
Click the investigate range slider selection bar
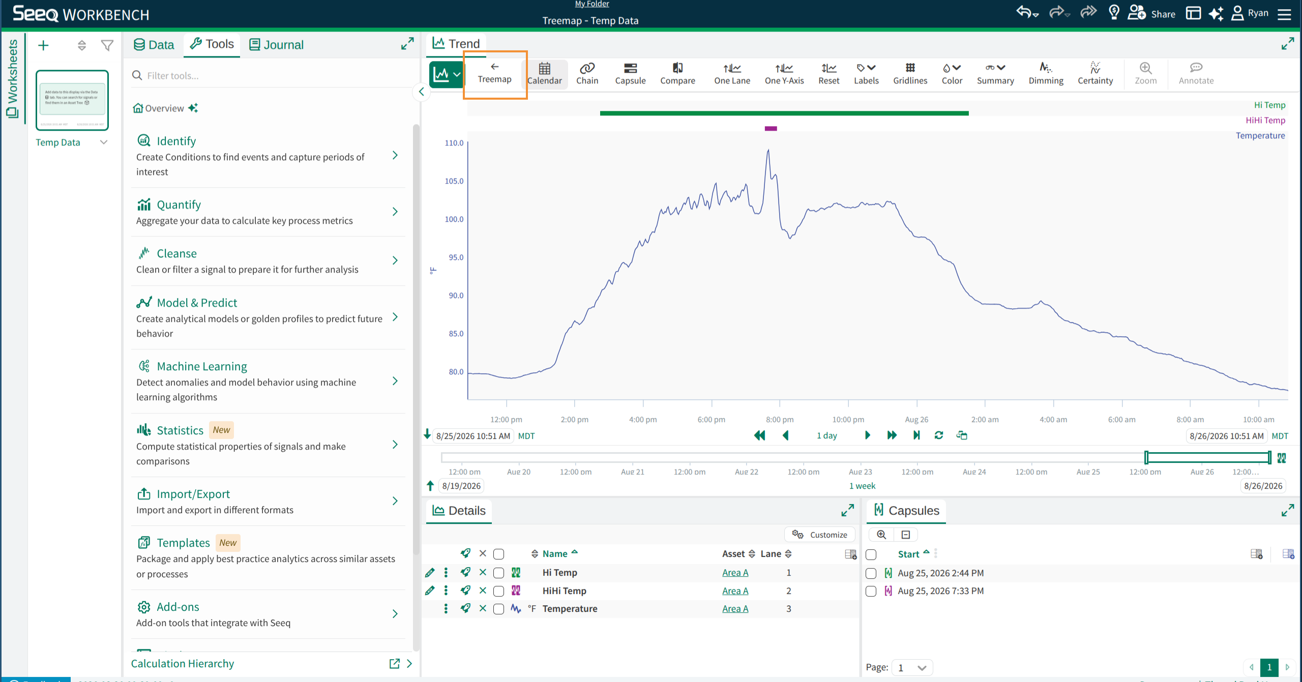click(1207, 457)
